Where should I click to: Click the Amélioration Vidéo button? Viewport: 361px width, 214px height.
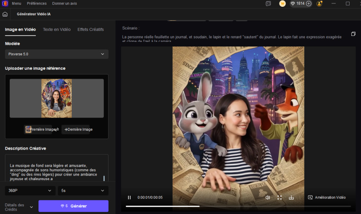point(327,198)
